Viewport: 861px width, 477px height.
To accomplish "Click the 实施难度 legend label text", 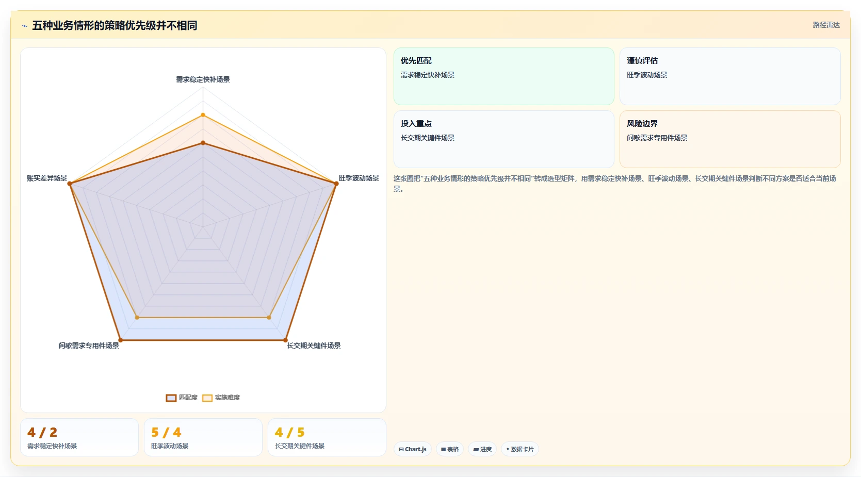I will (x=228, y=398).
